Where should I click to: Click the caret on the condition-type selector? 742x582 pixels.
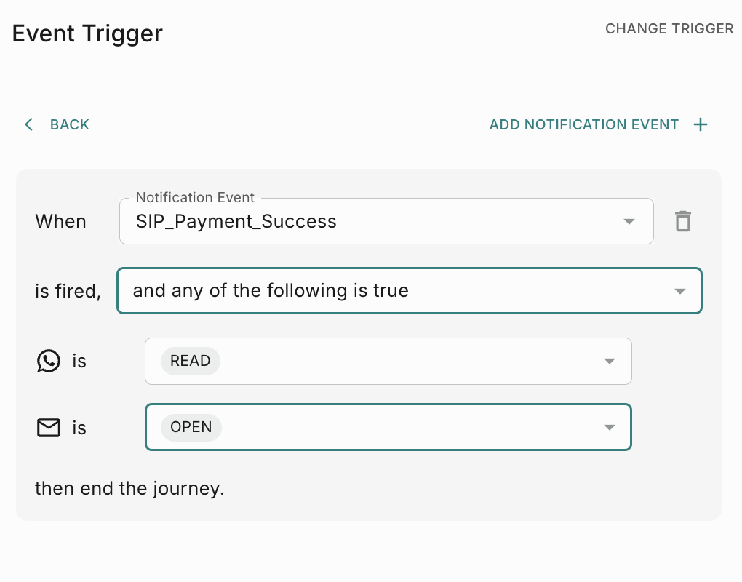pos(680,291)
